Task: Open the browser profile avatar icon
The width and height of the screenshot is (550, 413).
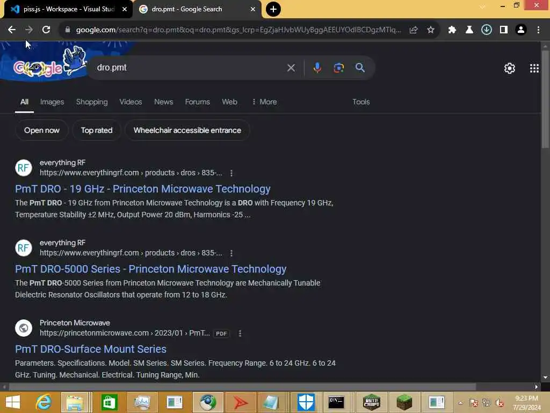Action: pyautogui.click(x=521, y=30)
